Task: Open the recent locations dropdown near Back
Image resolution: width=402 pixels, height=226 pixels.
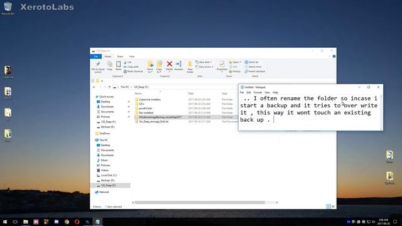Action: (x=105, y=87)
